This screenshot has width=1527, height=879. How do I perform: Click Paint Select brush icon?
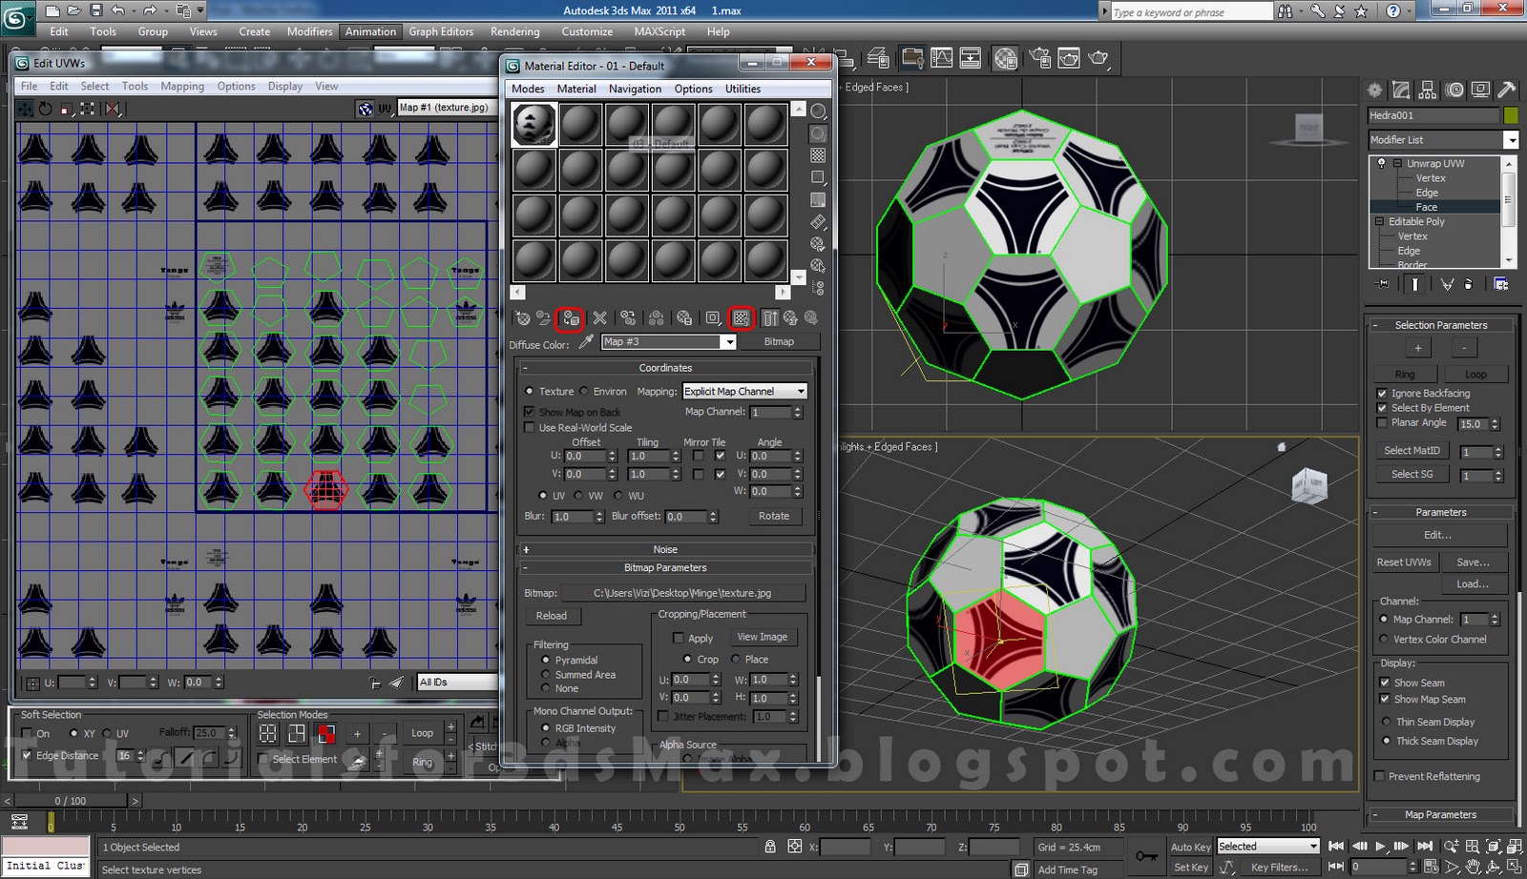(356, 760)
